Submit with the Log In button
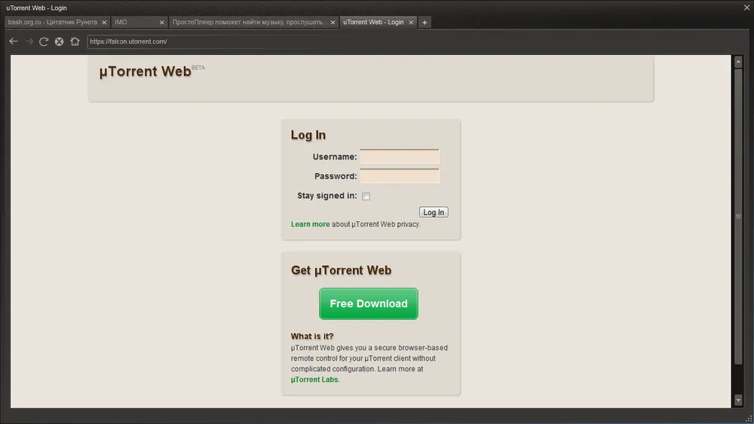The width and height of the screenshot is (754, 424). click(x=434, y=212)
